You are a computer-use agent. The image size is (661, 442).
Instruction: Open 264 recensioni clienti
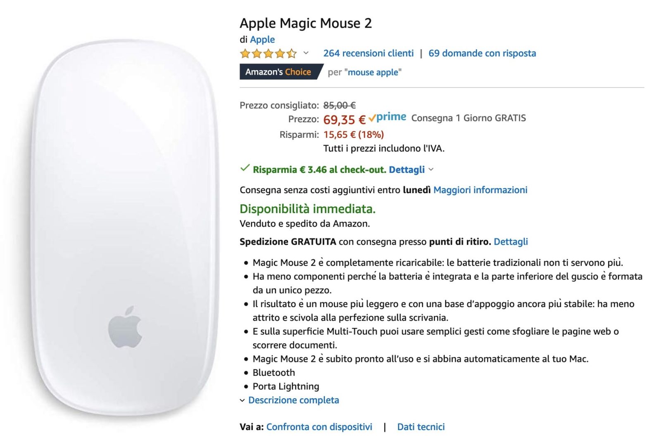pyautogui.click(x=369, y=53)
